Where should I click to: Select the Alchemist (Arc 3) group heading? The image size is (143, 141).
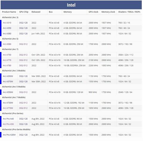10,17
